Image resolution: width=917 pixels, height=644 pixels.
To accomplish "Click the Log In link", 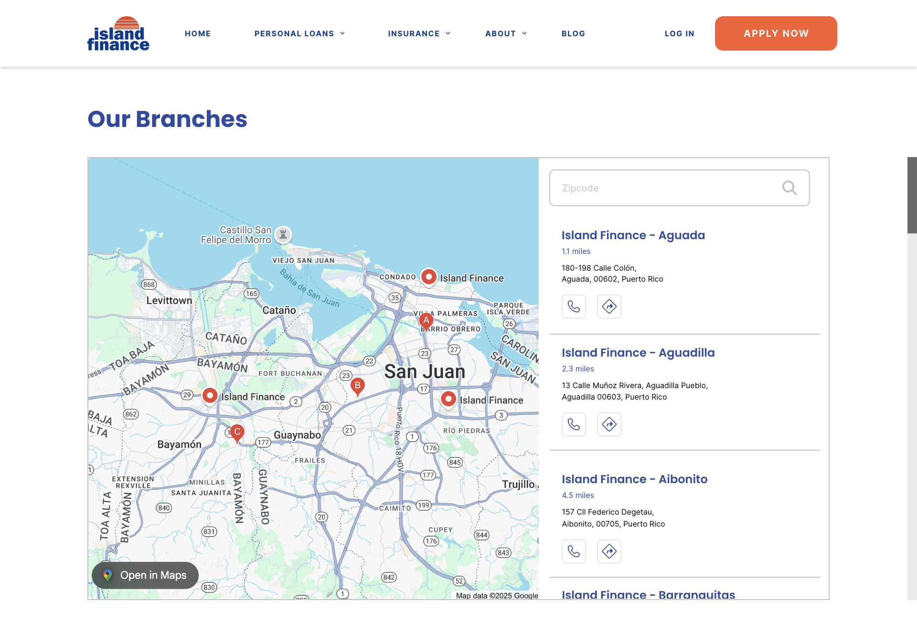I will (x=679, y=33).
